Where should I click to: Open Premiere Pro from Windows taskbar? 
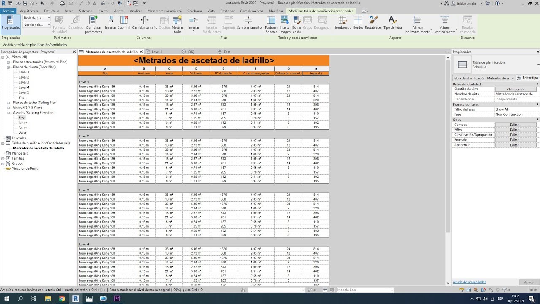[117, 299]
